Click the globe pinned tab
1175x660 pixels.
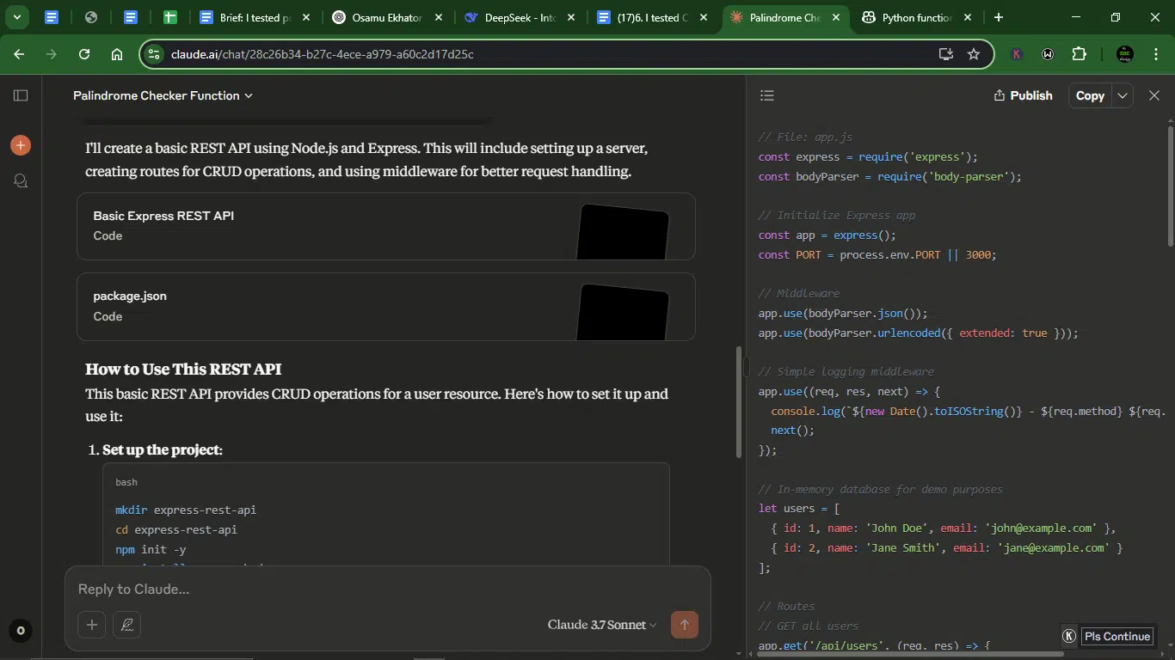coord(91,17)
